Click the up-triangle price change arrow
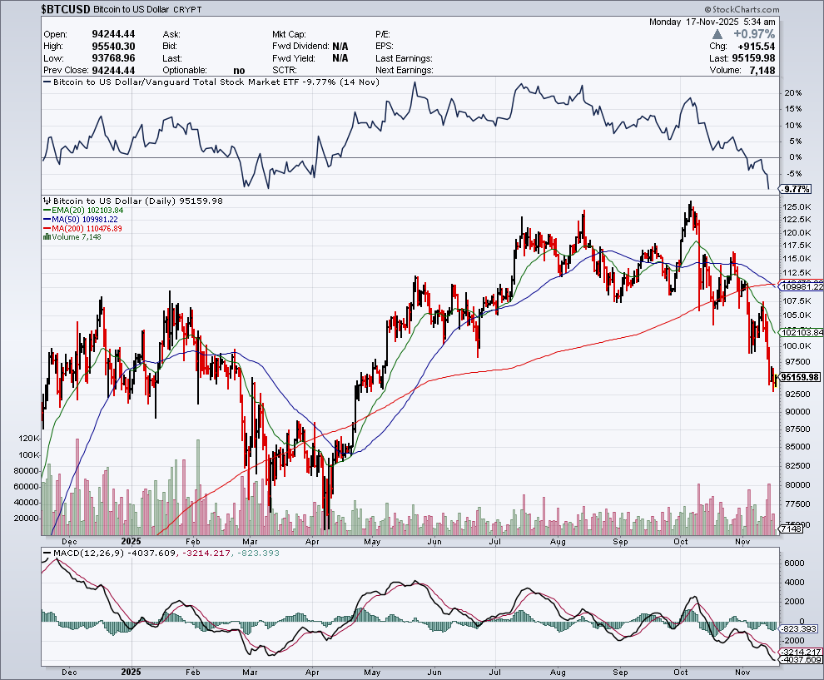This screenshot has width=824, height=680. click(718, 34)
